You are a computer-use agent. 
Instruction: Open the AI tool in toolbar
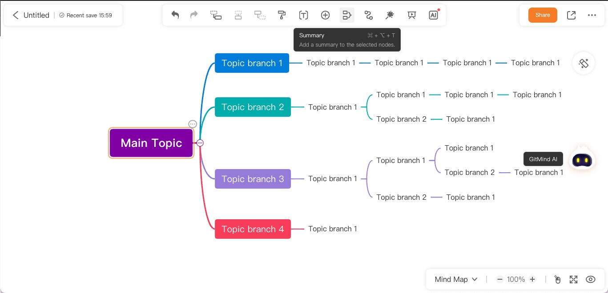pos(433,15)
